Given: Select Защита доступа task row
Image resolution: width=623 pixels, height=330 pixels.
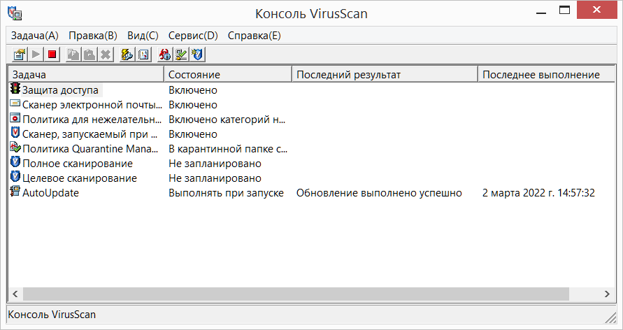Looking at the screenshot, I should (312, 90).
